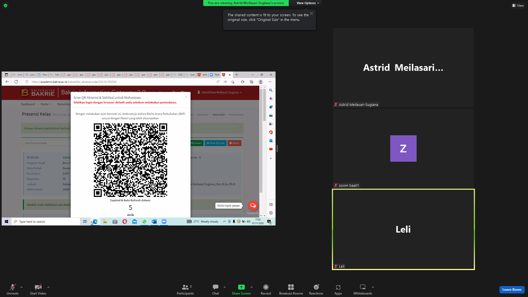
Task: Open Breakout Rooms
Action: pos(291,290)
